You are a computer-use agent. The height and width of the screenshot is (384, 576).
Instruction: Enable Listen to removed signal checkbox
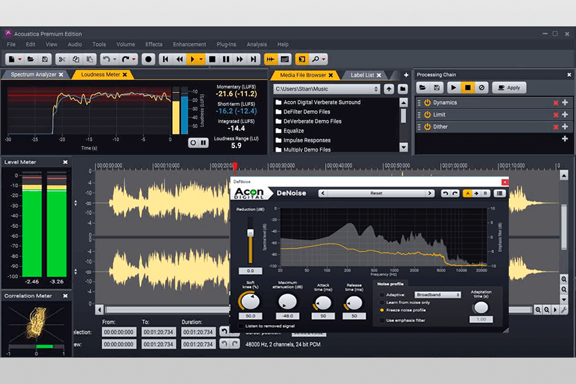pyautogui.click(x=241, y=326)
